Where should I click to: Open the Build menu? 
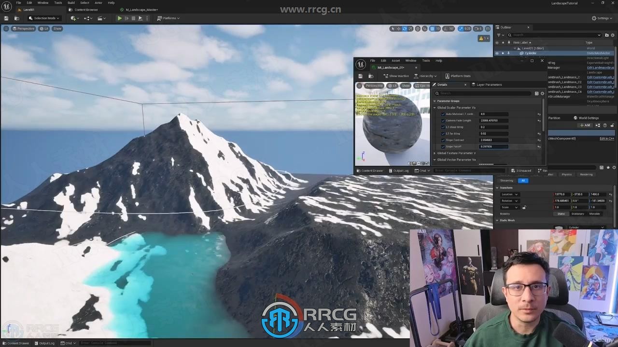coord(71,3)
